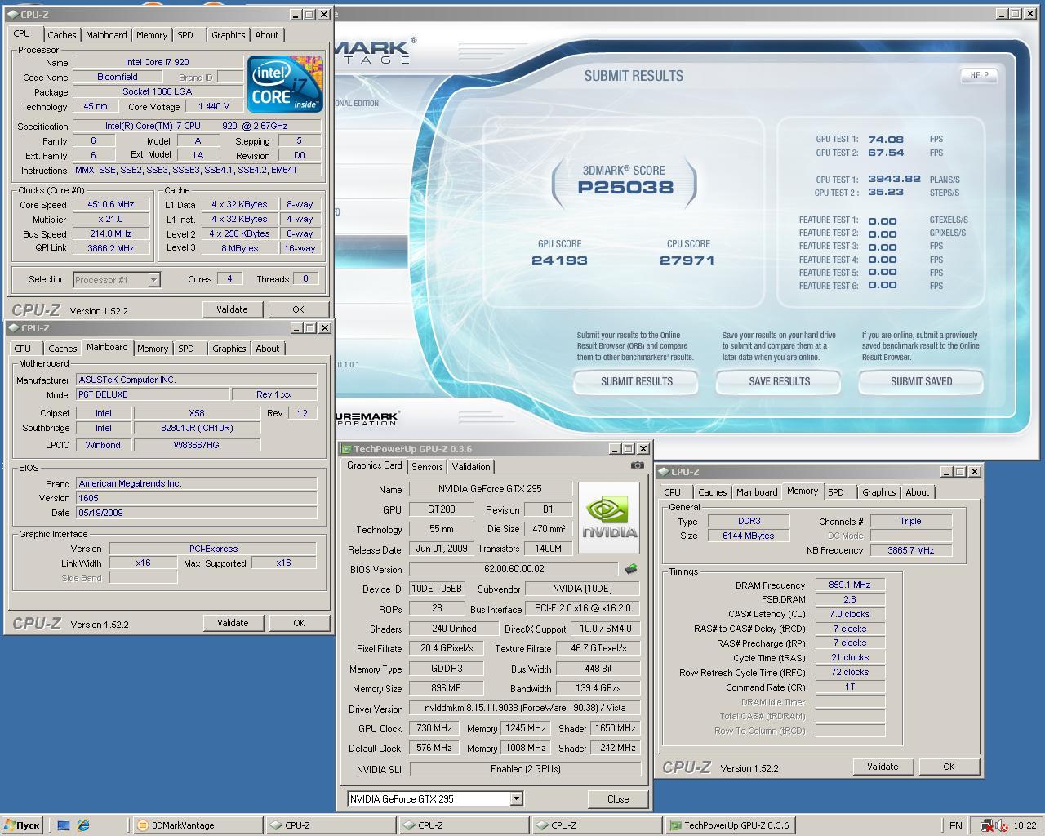Click HELP button in 3DMark Vantage
This screenshot has height=836, width=1045.
(x=979, y=75)
